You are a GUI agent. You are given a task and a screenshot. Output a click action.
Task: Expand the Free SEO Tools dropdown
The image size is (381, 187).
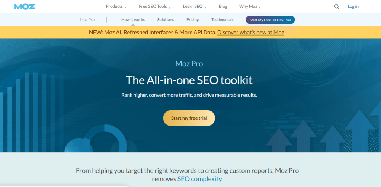click(x=154, y=6)
